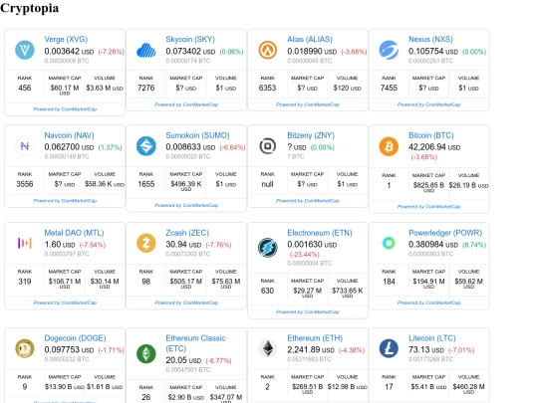Click the Cryptopia page heading
538x403 pixels.
(29, 8)
